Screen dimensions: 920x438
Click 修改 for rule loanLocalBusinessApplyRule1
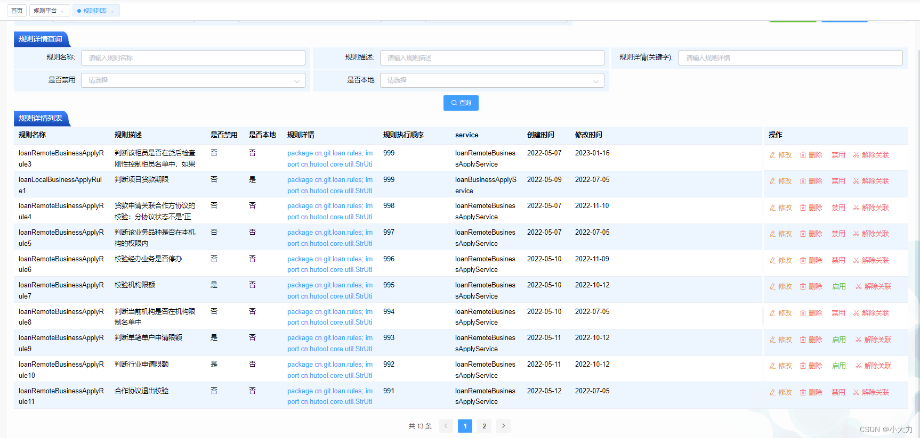tap(780, 181)
